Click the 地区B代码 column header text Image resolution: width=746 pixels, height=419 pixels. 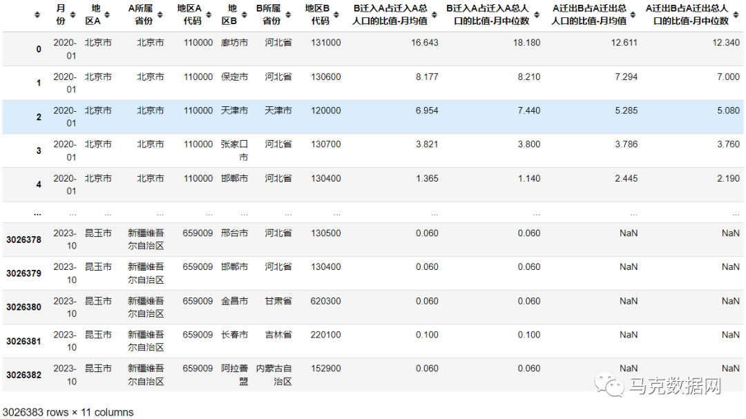click(317, 14)
